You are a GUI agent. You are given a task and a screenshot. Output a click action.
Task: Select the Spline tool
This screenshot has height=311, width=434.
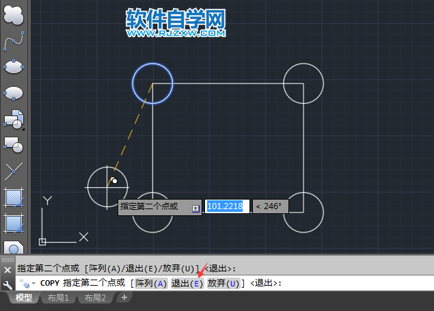coord(13,41)
